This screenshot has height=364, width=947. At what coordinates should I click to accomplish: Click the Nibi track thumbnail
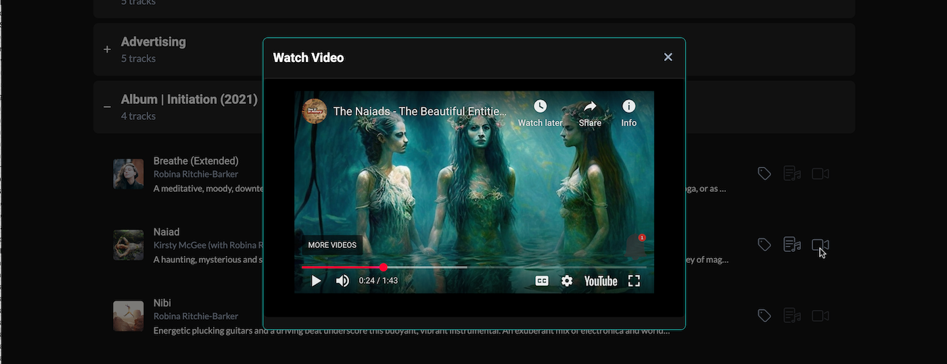(129, 316)
